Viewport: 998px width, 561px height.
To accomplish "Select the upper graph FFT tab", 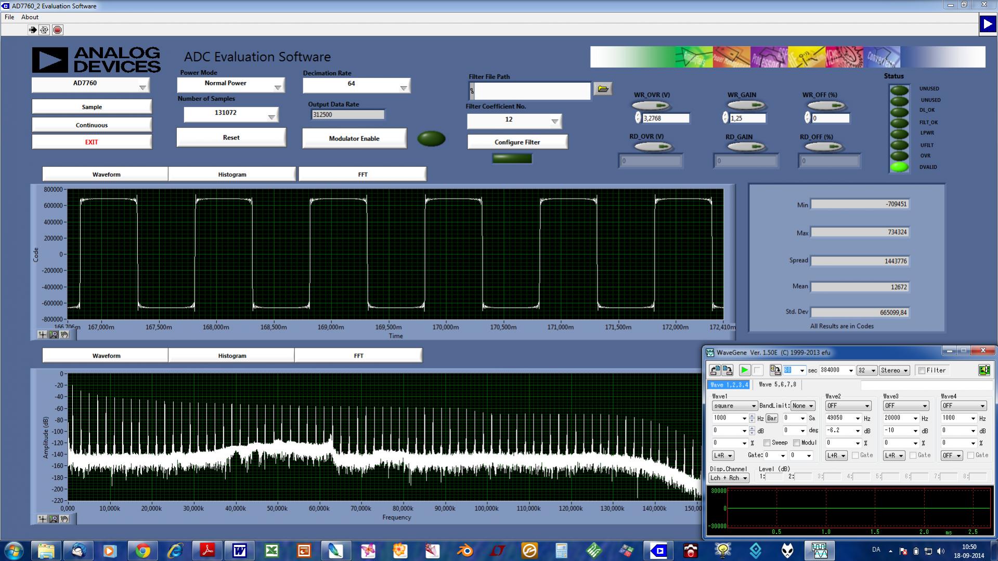I will [362, 174].
